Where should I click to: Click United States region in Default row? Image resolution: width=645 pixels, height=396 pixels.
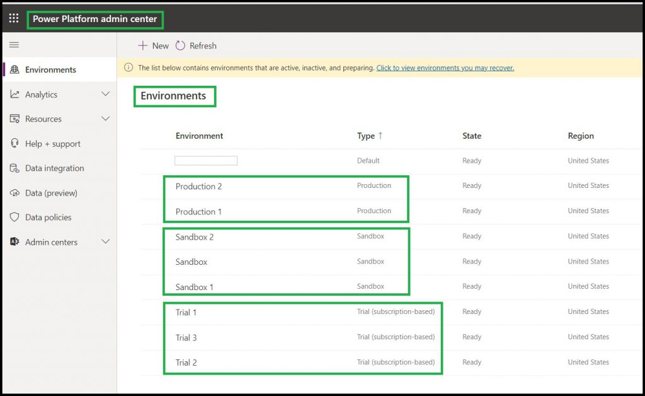(x=588, y=161)
